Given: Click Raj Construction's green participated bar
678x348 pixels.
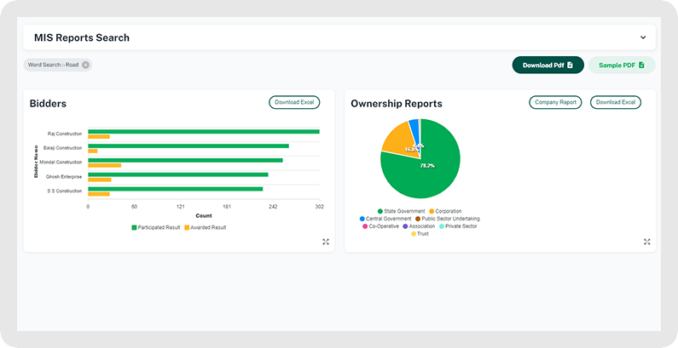Looking at the screenshot, I should coord(203,132).
